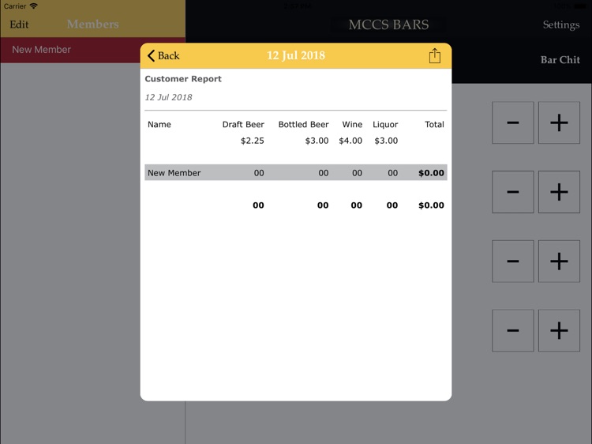Click the Bottled Beer column header

pos(303,124)
